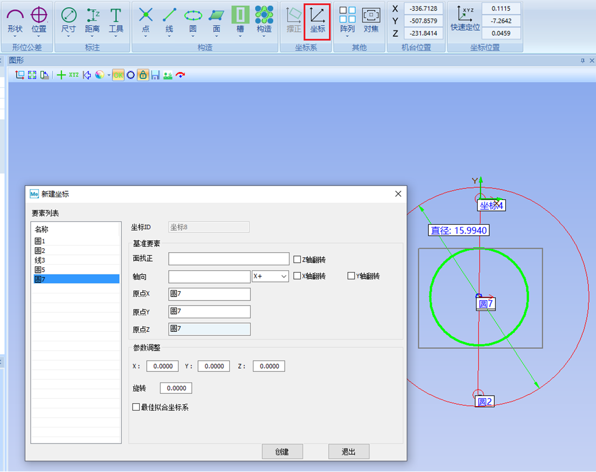The image size is (596, 472).
Task: Click the 坐标 coordinate system tool
Action: [x=317, y=21]
